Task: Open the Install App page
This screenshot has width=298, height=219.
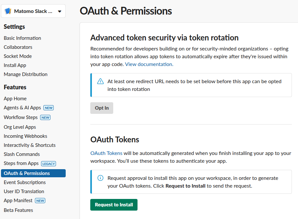Action: tap(15, 65)
